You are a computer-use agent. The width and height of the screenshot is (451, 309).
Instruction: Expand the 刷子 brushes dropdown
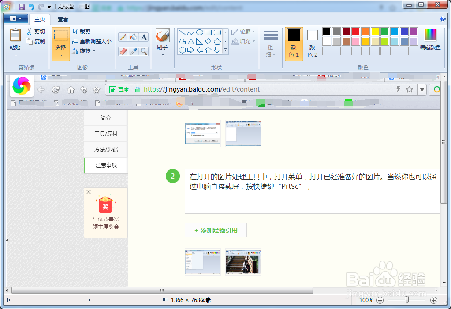tap(163, 54)
